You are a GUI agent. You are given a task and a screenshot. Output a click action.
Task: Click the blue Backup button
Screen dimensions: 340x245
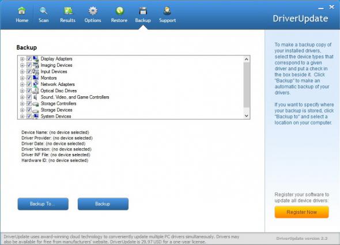click(x=103, y=204)
